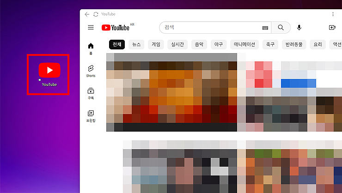
Task: Open the on-screen keyboard in search box
Action: [x=265, y=28]
